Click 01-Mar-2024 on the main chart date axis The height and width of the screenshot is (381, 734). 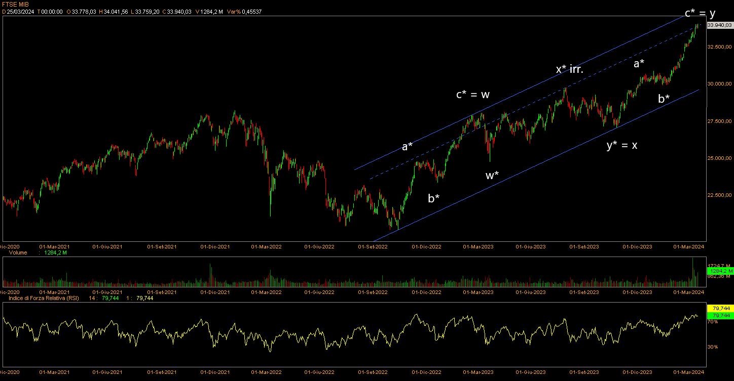coord(689,247)
